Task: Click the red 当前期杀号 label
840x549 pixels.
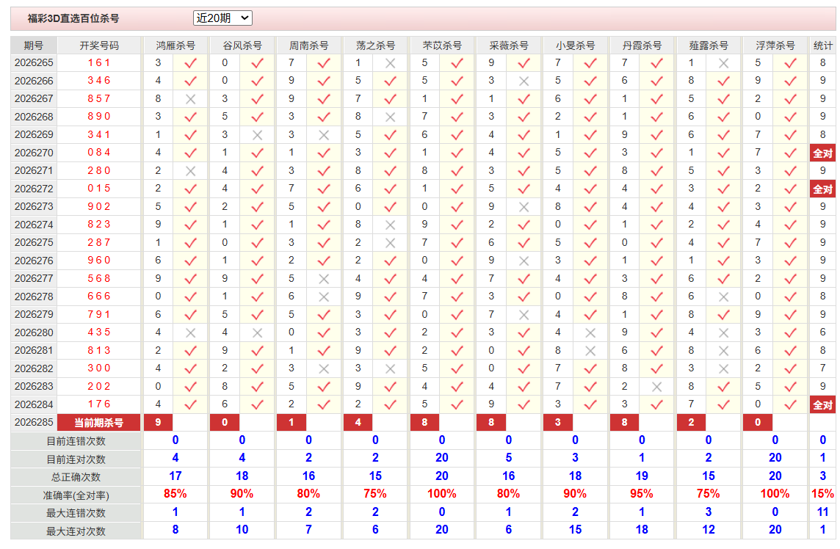Action: pyautogui.click(x=98, y=423)
